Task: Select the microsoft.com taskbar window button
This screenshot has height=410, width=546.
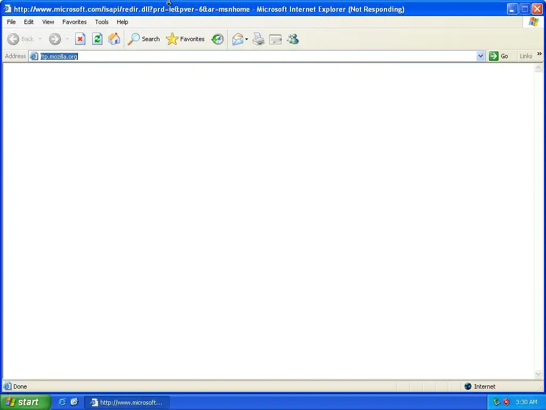Action: click(127, 403)
